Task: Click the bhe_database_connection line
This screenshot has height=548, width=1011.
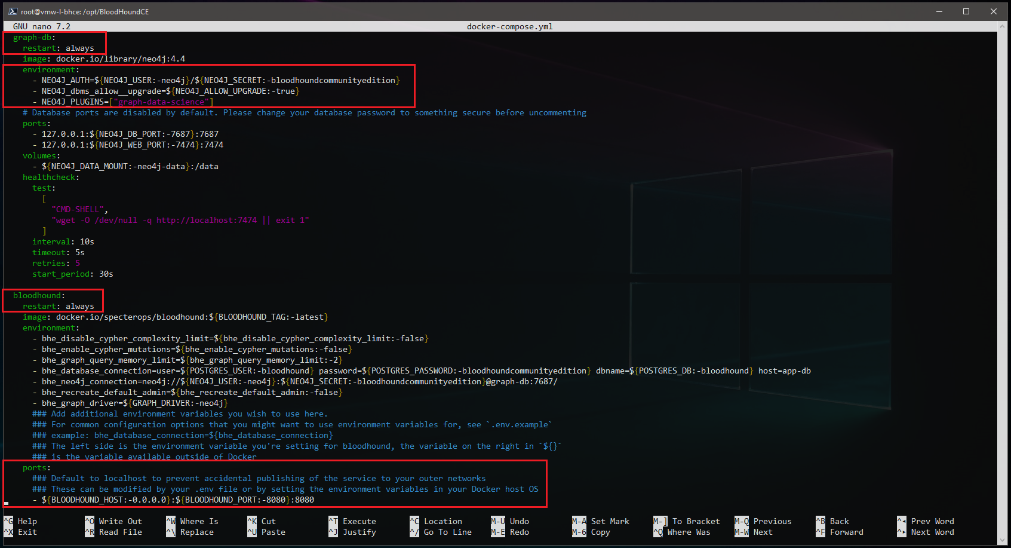Action: point(422,371)
